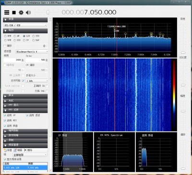Stop the radio with the square button
This screenshot has width=192, height=175.
14,12
